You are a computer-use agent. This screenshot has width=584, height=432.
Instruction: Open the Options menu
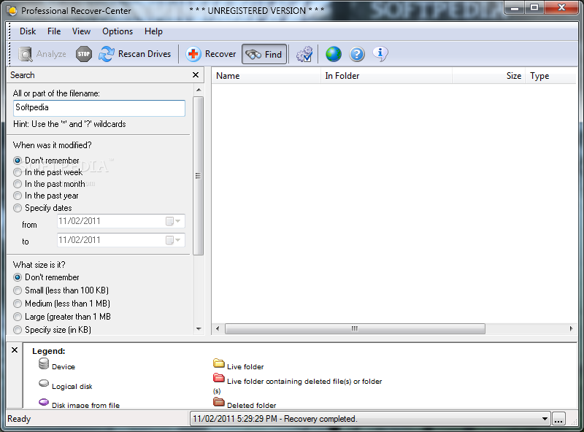tap(118, 31)
